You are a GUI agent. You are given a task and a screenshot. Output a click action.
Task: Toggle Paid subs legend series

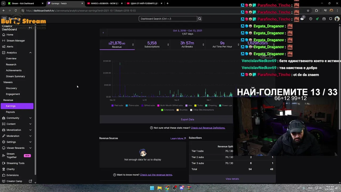click(117, 106)
